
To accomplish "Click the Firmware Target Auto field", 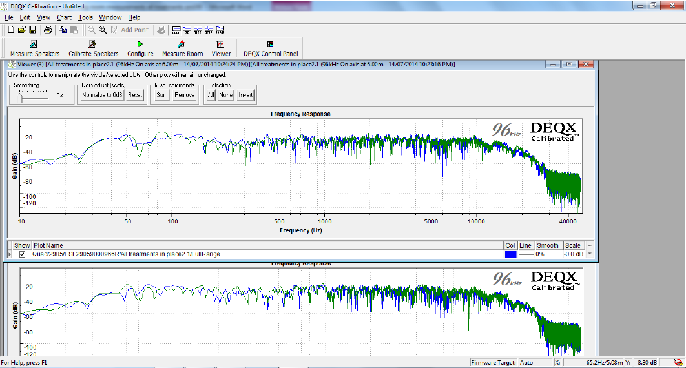I will (535, 363).
